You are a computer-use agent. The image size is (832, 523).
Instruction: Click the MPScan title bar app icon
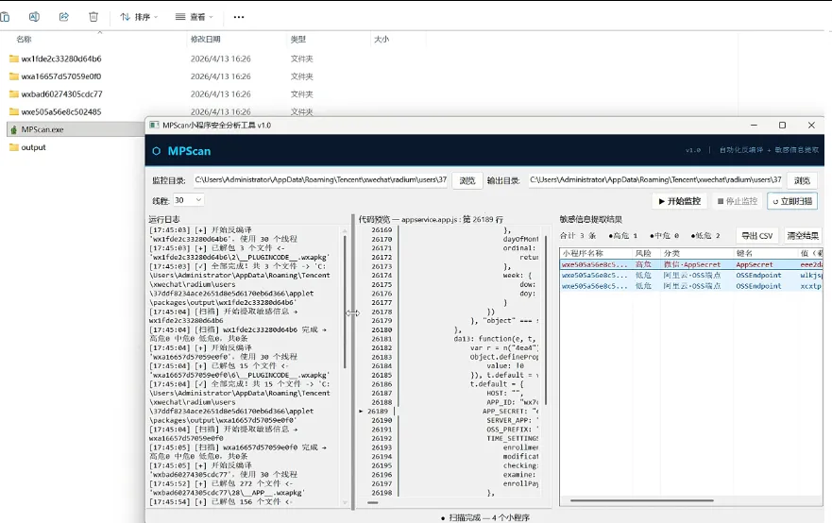154,126
